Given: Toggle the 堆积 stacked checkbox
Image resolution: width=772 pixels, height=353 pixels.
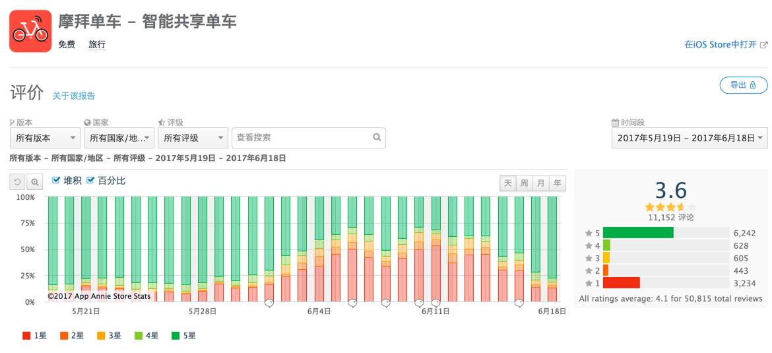Looking at the screenshot, I should (x=56, y=181).
